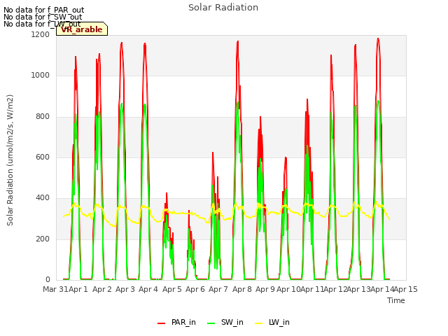Click the Apr 14 x-axis tick label

click(382, 289)
